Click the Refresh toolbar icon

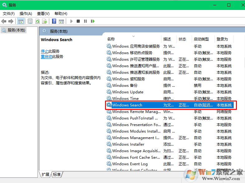pyautogui.click(x=37, y=21)
